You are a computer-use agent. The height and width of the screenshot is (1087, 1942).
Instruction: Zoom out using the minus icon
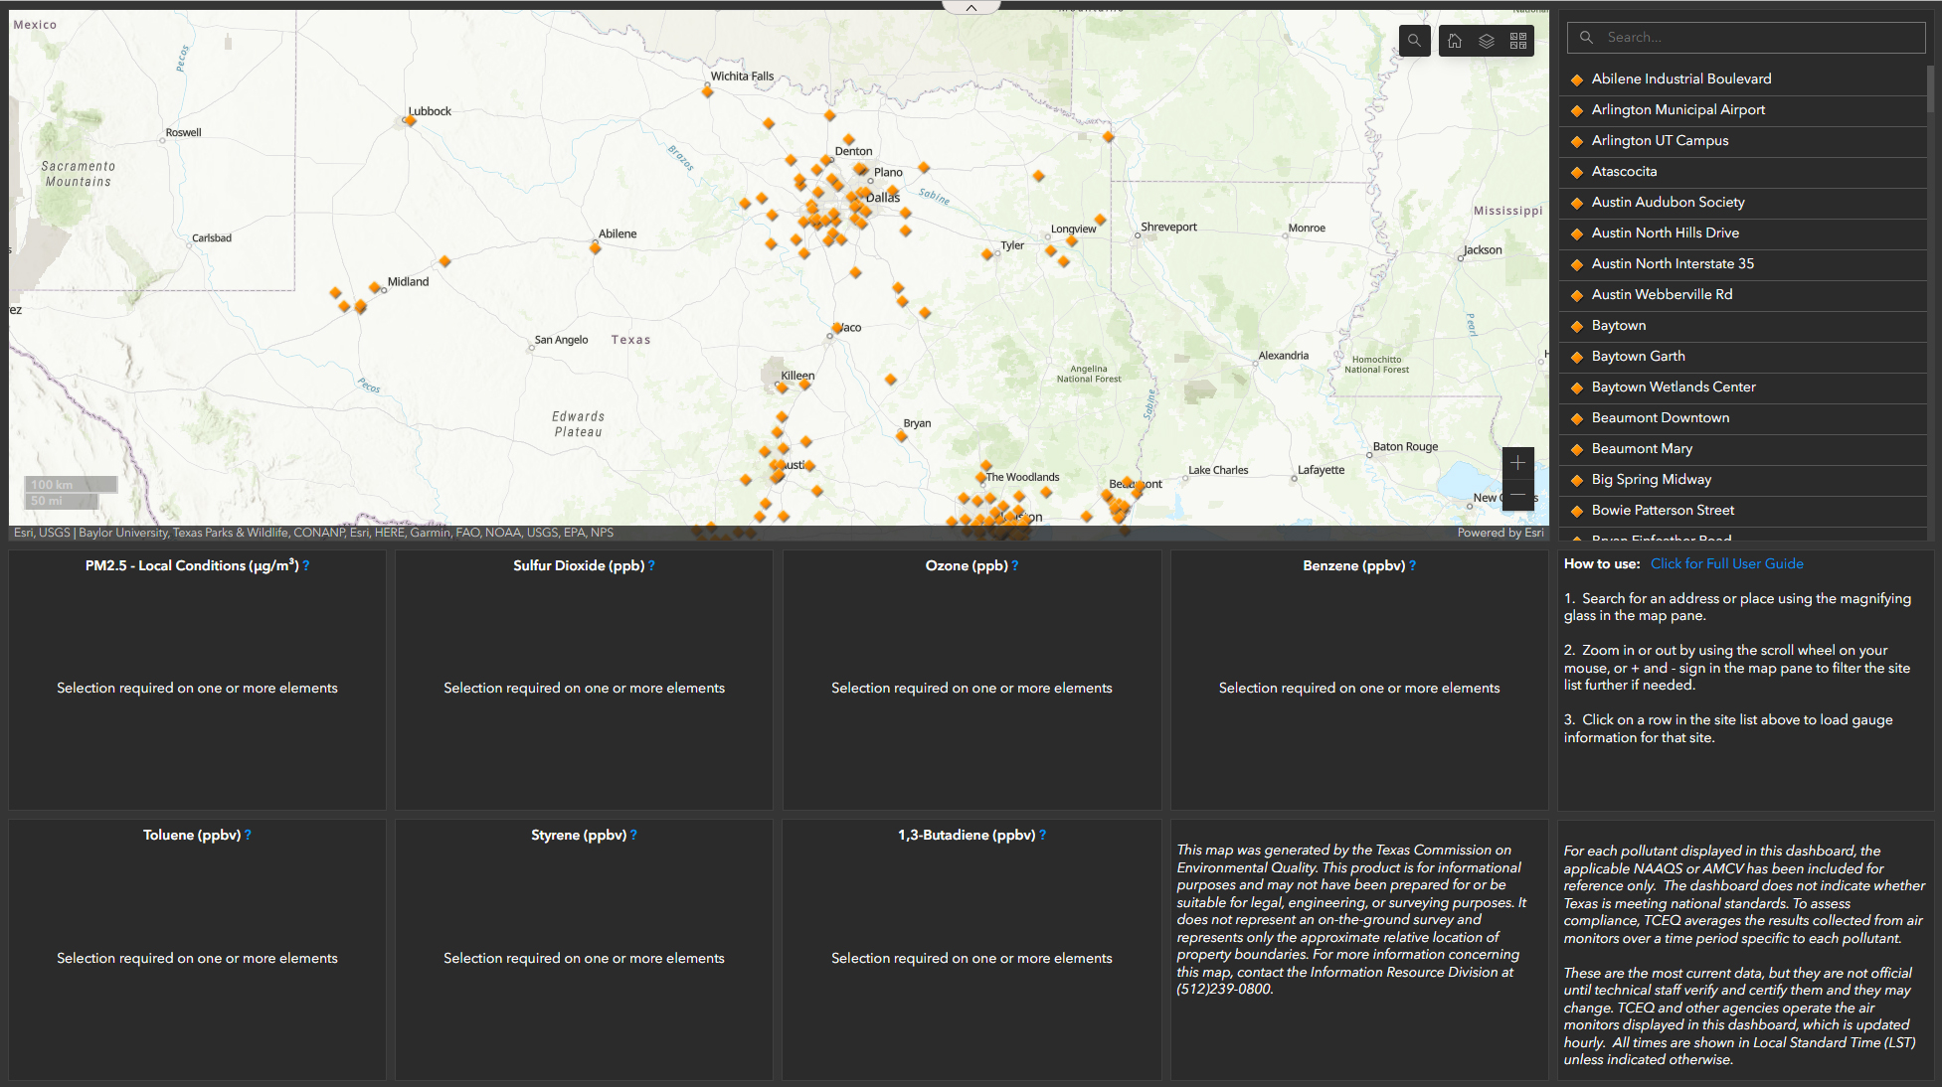(1518, 495)
